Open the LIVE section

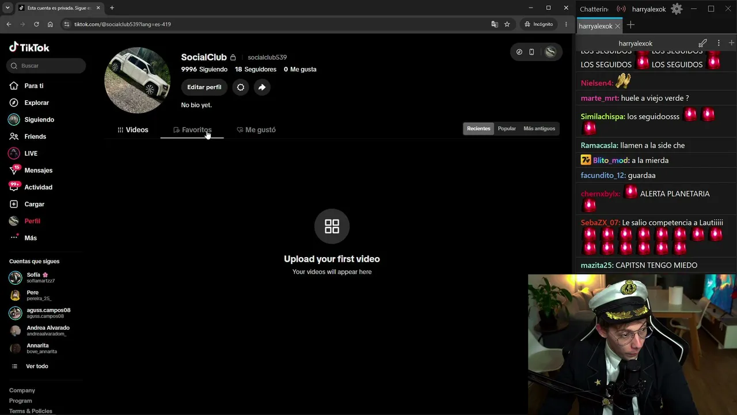pos(31,153)
